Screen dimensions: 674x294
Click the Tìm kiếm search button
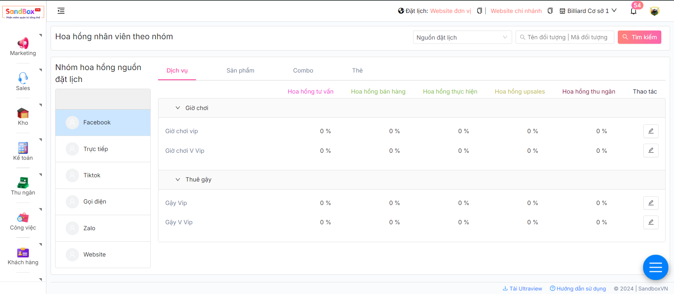click(x=639, y=37)
